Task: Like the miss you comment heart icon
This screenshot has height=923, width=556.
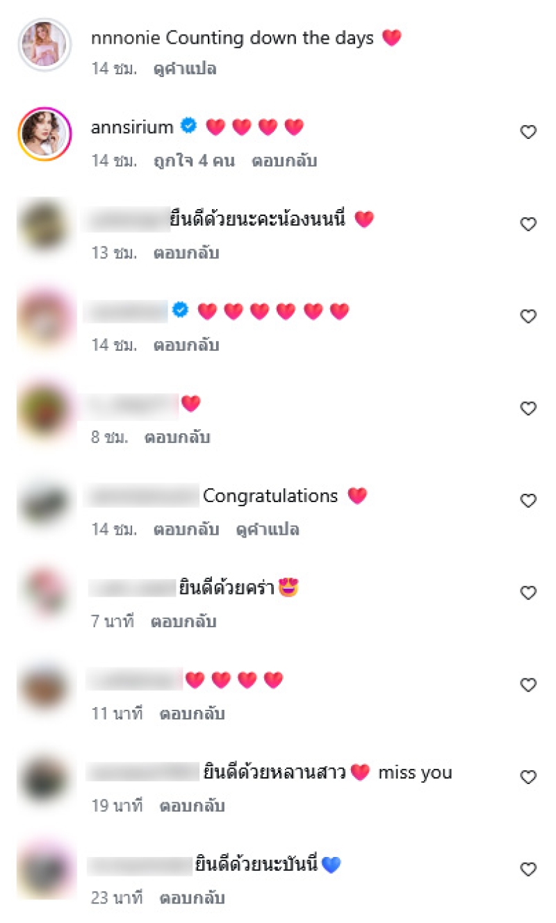Action: click(x=529, y=778)
